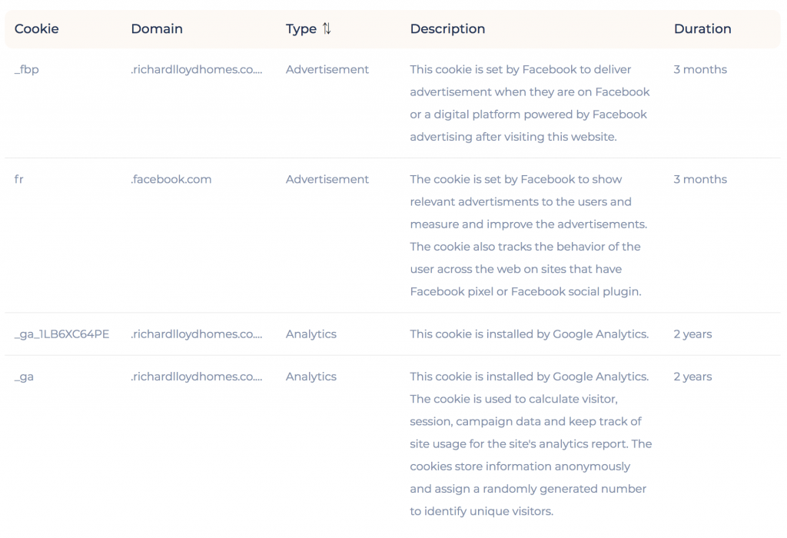787x538 pixels.
Task: Click Analytics type in the _ga_1LB6XC64PE row
Action: pos(311,334)
